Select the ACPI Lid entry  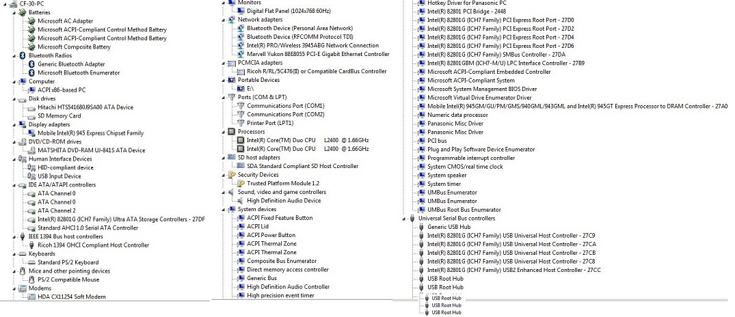pos(257,227)
